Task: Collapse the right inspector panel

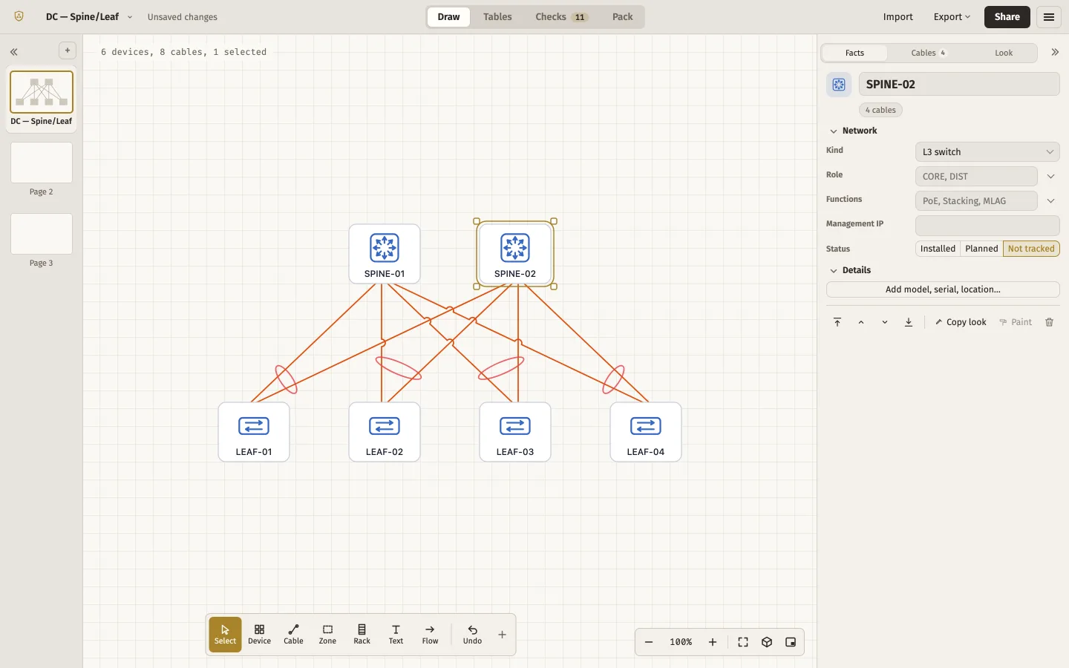Action: 1055,52
